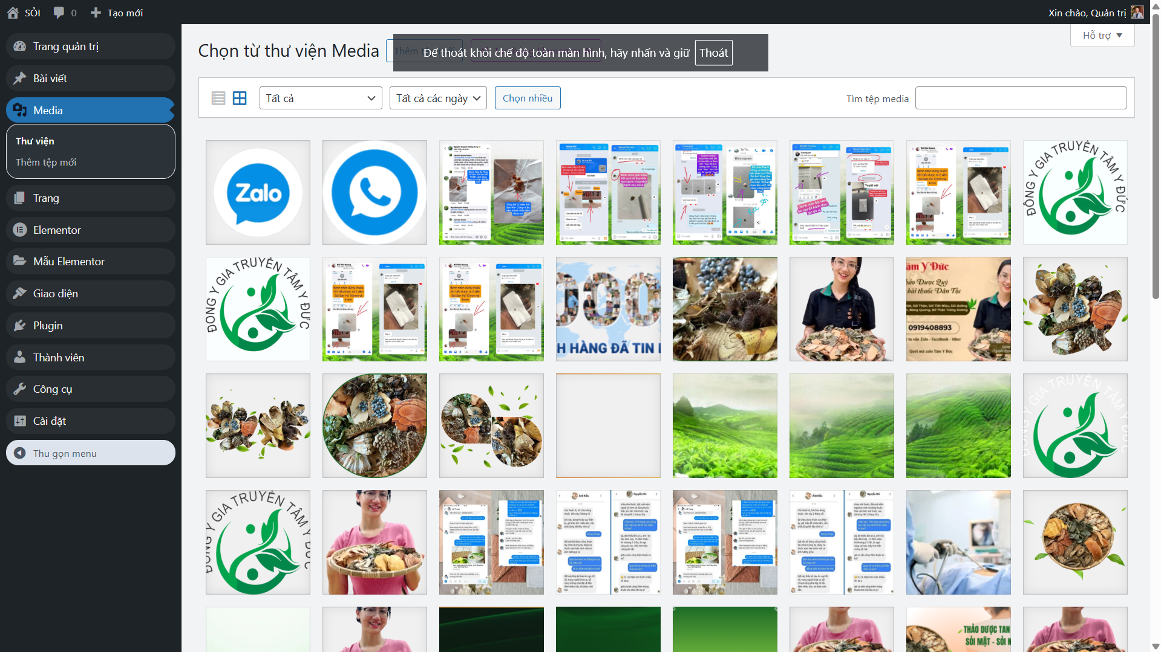Viewport: 1161px width, 652px height.
Task: Select the circular herbs thumbnail in third row
Action: pos(375,426)
